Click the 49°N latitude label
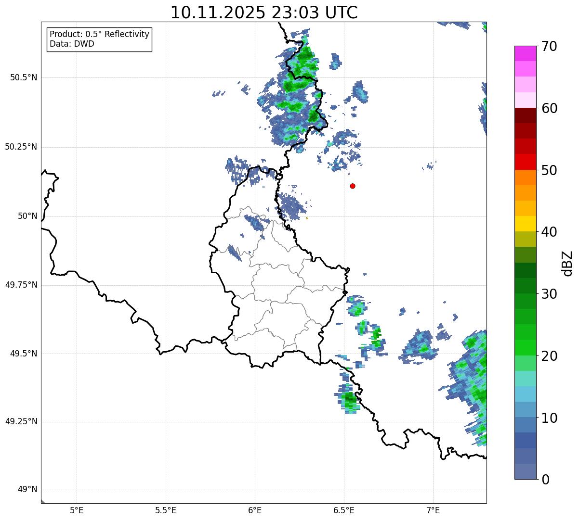Screen dimensions: 579x520 pos(27,490)
